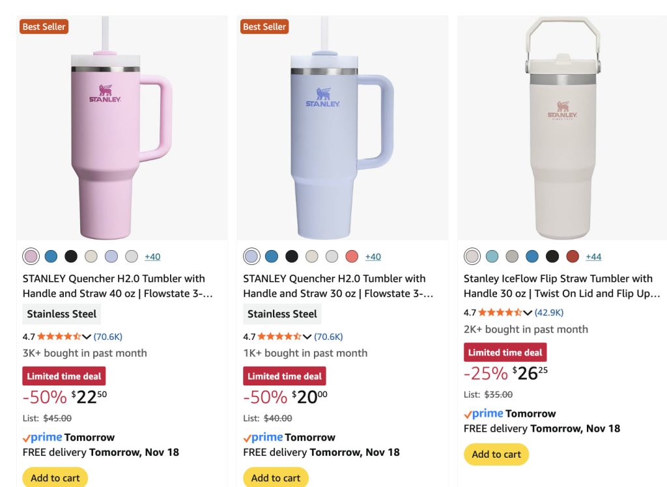Select black swatch on 30 oz Quencher
The height and width of the screenshot is (487, 667).
pyautogui.click(x=292, y=257)
